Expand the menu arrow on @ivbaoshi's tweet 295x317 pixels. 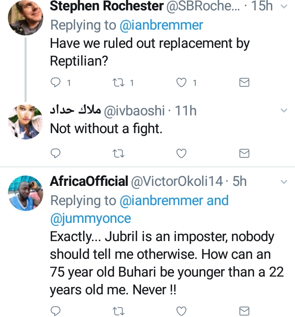pos(283,111)
